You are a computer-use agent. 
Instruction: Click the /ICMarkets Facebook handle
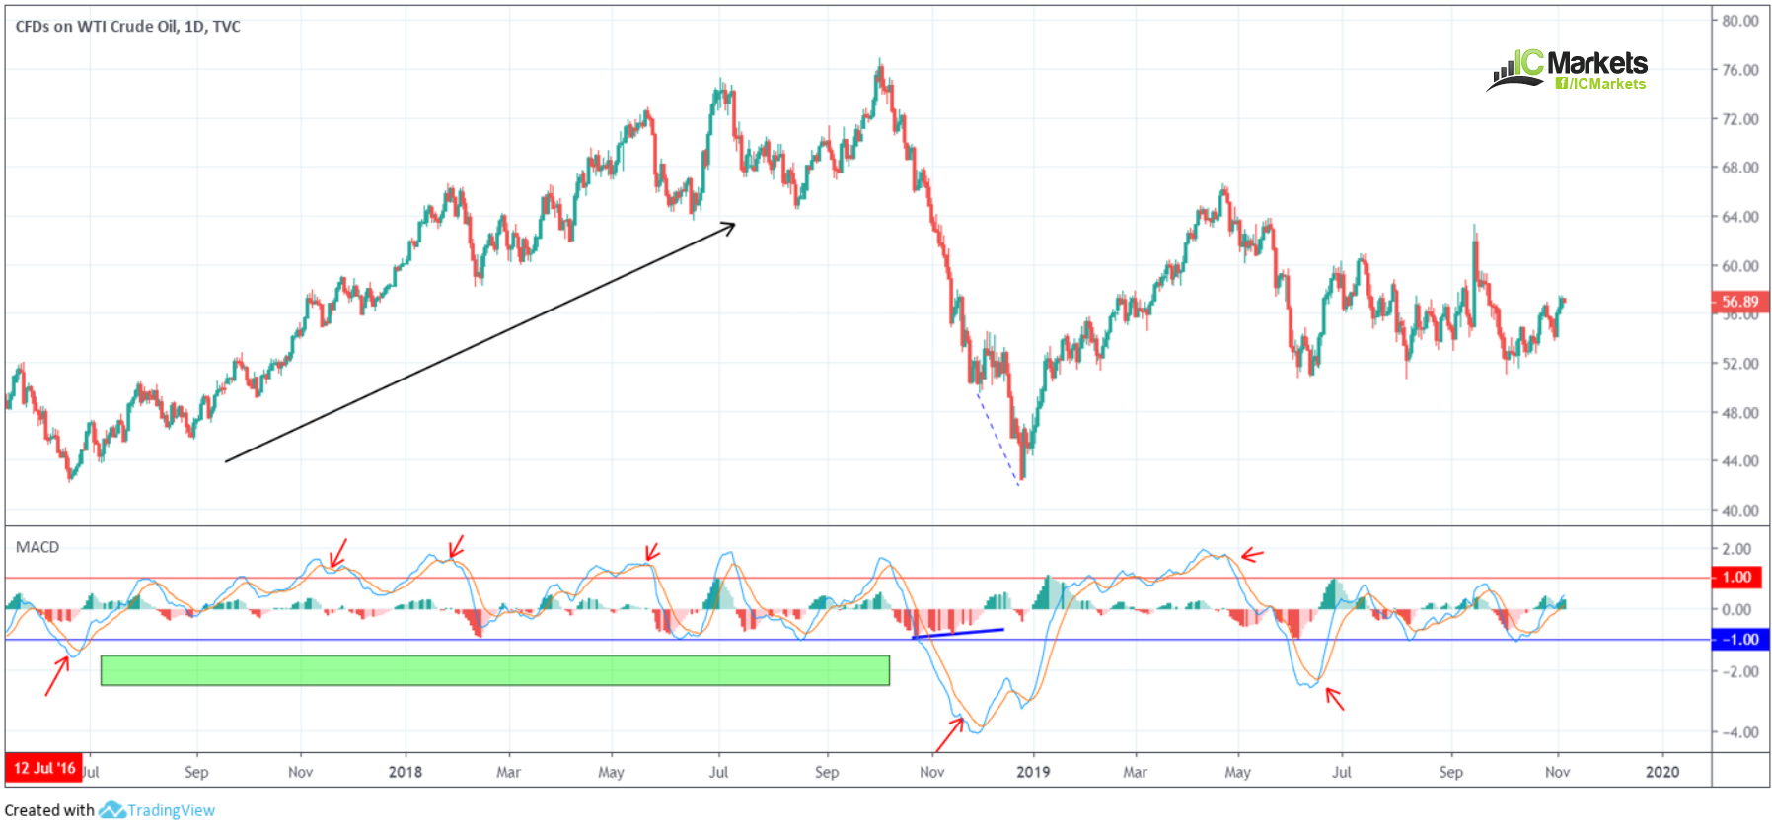point(1600,84)
